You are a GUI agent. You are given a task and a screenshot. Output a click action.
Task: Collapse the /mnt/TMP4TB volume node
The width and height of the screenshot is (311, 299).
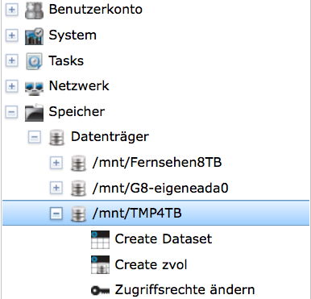pyautogui.click(x=56, y=214)
